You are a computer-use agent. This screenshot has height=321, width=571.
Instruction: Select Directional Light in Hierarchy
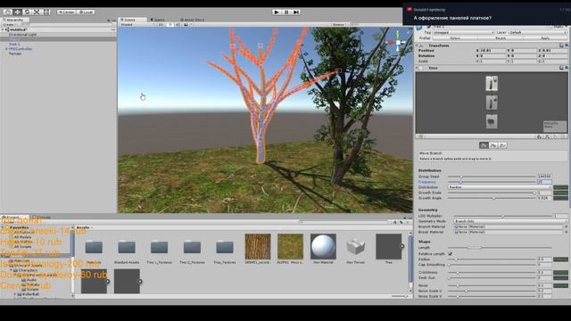pos(22,34)
